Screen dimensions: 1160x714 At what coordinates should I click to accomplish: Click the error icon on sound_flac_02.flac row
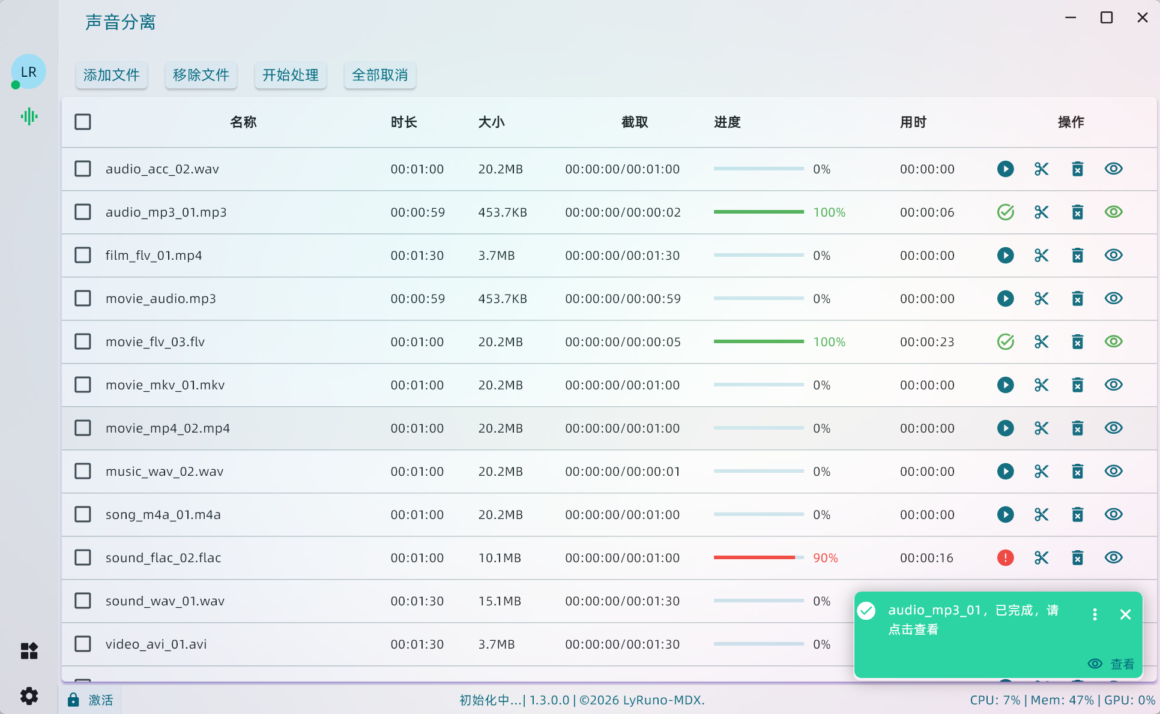point(1006,557)
